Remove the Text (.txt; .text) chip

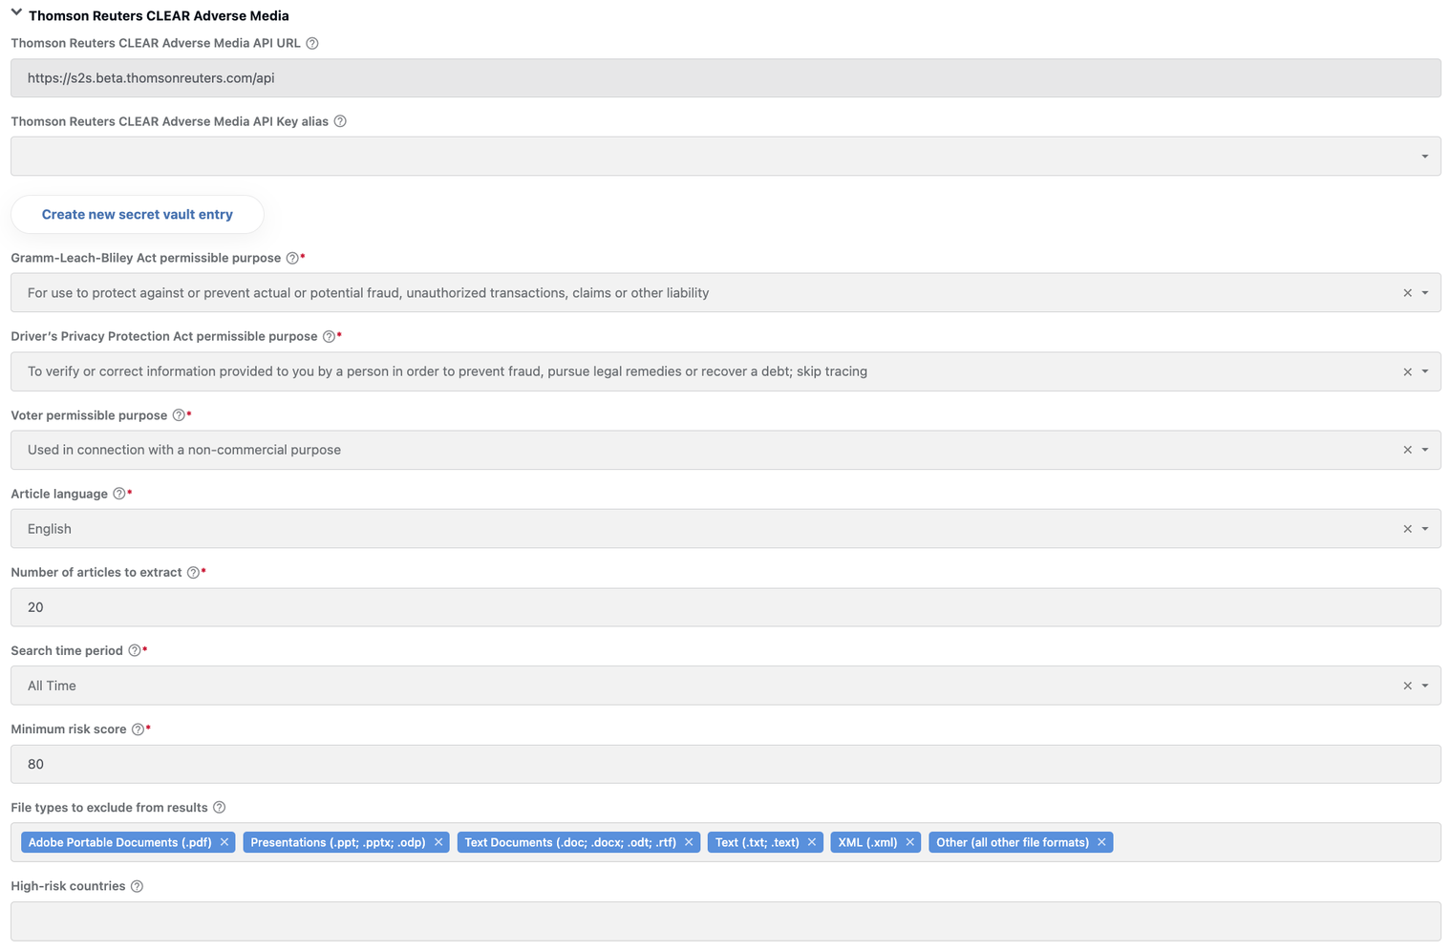(812, 842)
